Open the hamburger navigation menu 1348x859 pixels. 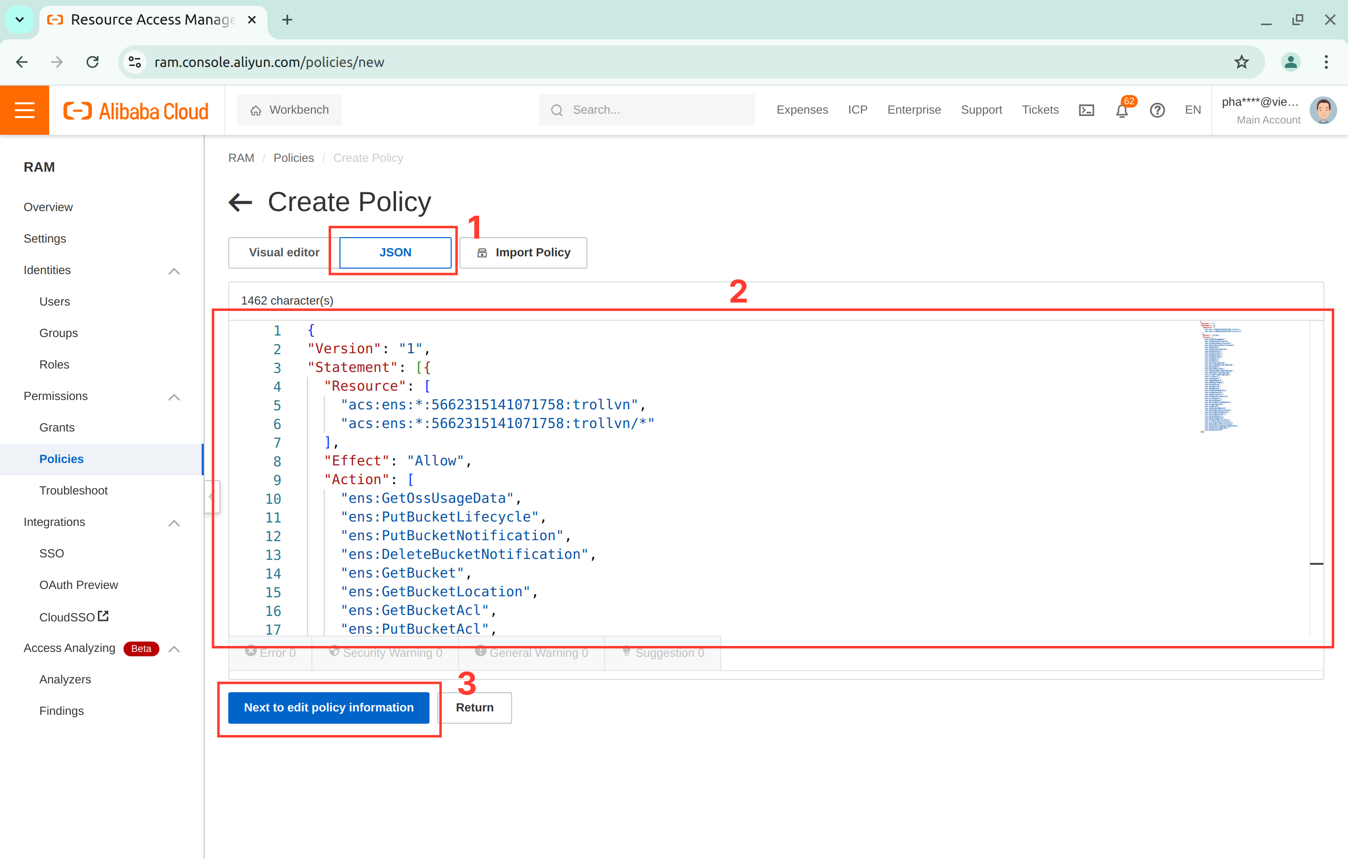coord(24,110)
